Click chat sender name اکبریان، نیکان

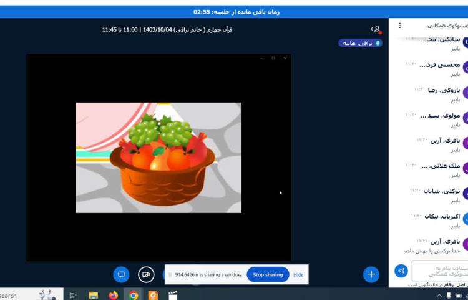point(442,216)
